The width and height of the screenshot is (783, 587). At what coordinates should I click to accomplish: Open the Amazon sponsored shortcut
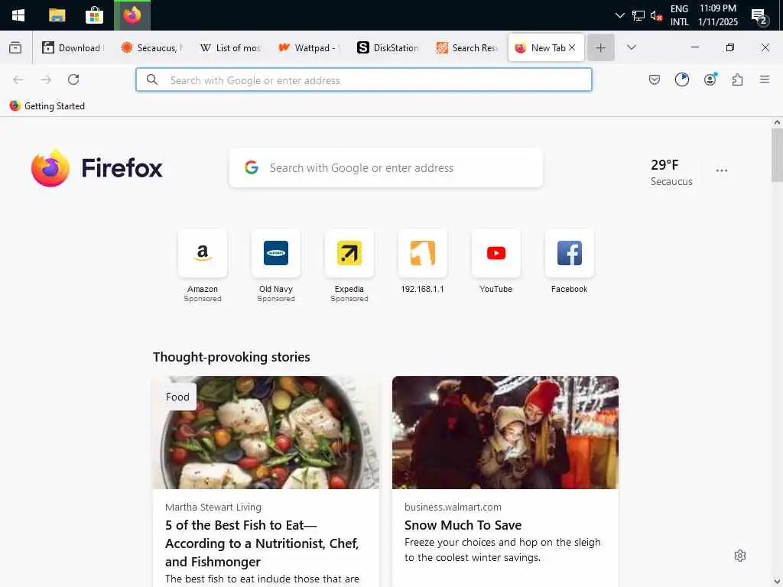(x=202, y=265)
